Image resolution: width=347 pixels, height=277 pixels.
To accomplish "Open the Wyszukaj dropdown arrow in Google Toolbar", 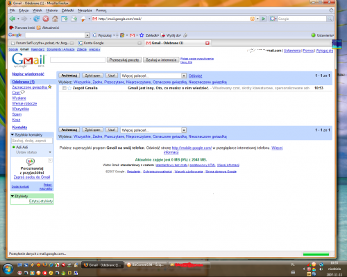I will click(114, 35).
